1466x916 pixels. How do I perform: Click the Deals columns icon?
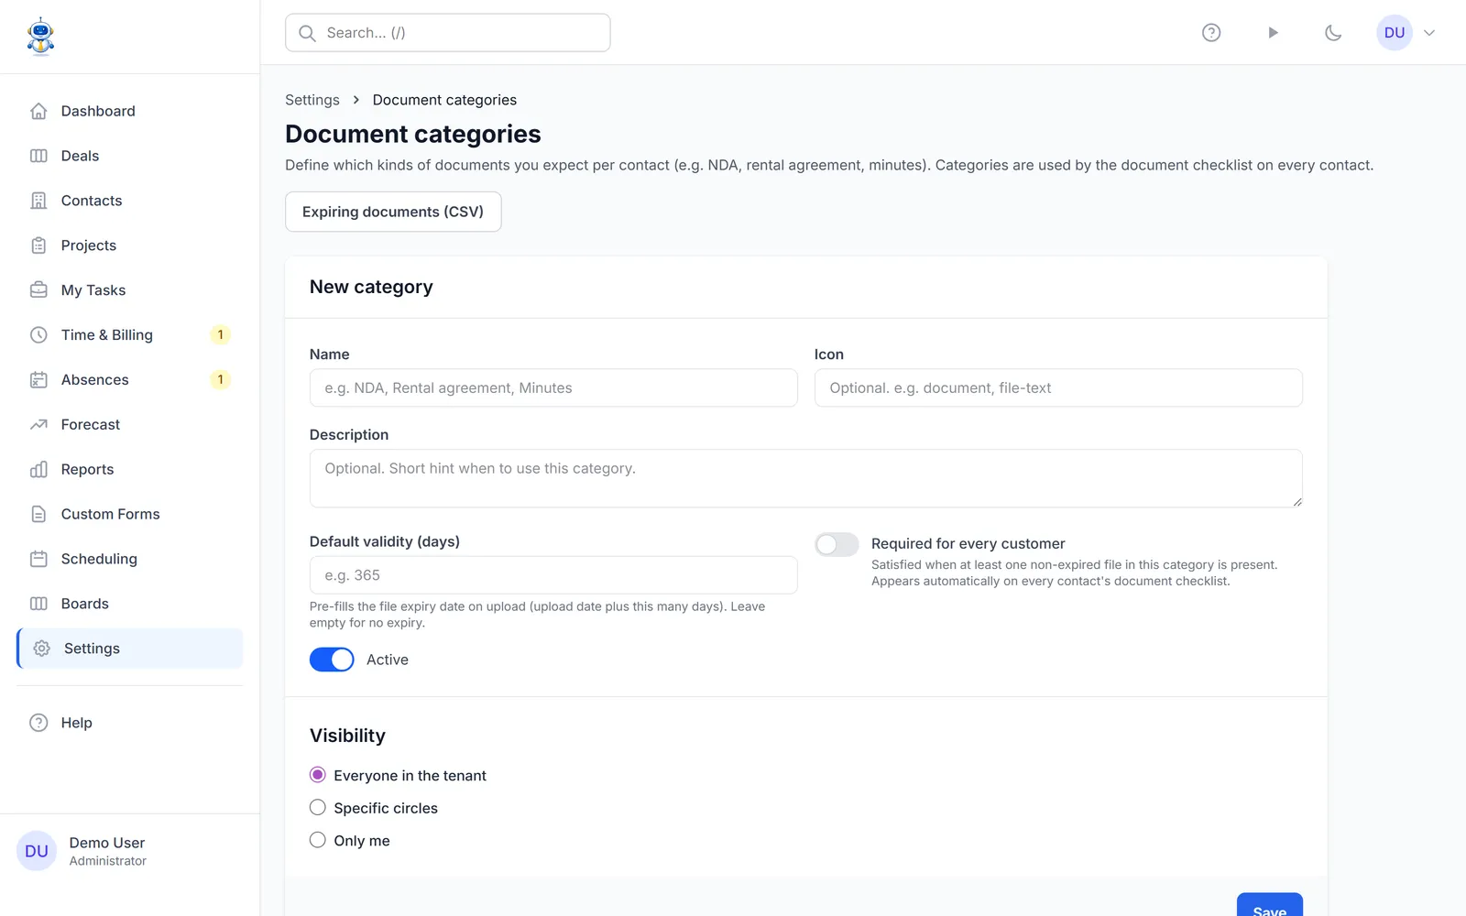point(38,156)
